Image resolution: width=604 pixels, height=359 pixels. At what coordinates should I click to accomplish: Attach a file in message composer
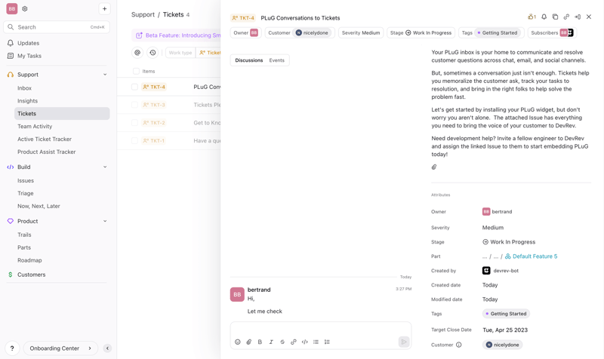(249, 342)
